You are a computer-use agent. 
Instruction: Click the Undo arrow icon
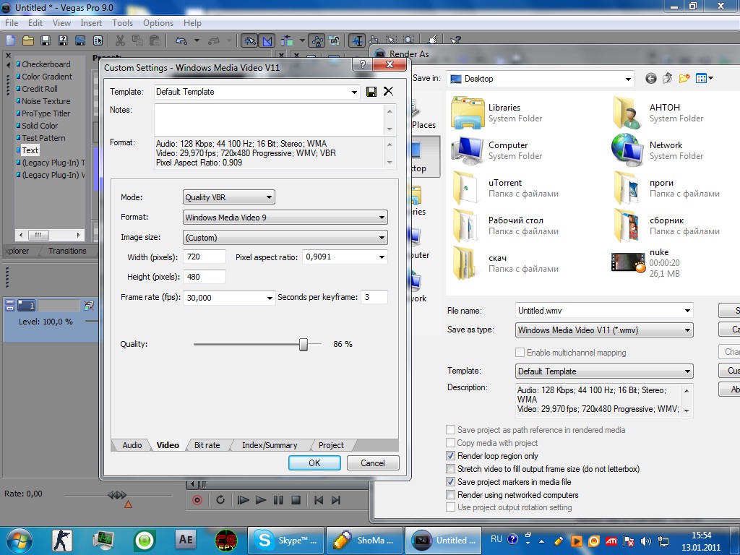pos(181,40)
